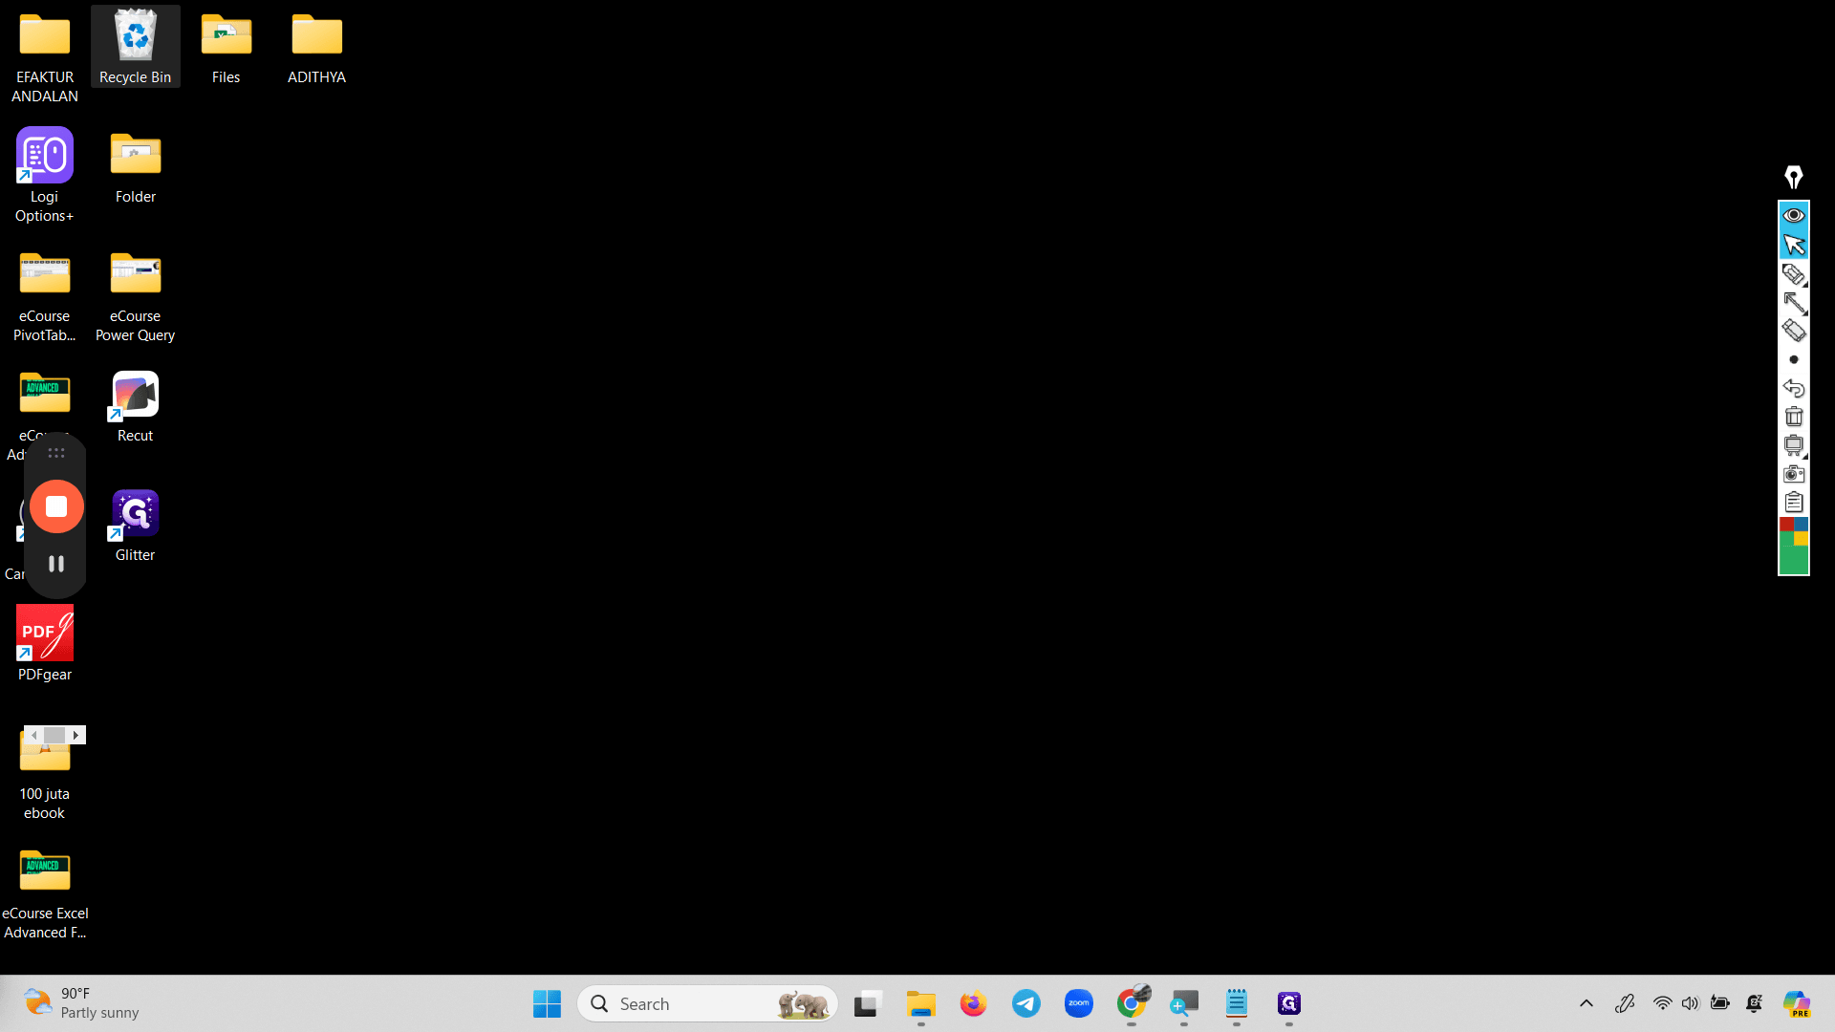The width and height of the screenshot is (1835, 1032).
Task: Click the left scroll arrow above 100 juta ebook
Action: click(34, 735)
